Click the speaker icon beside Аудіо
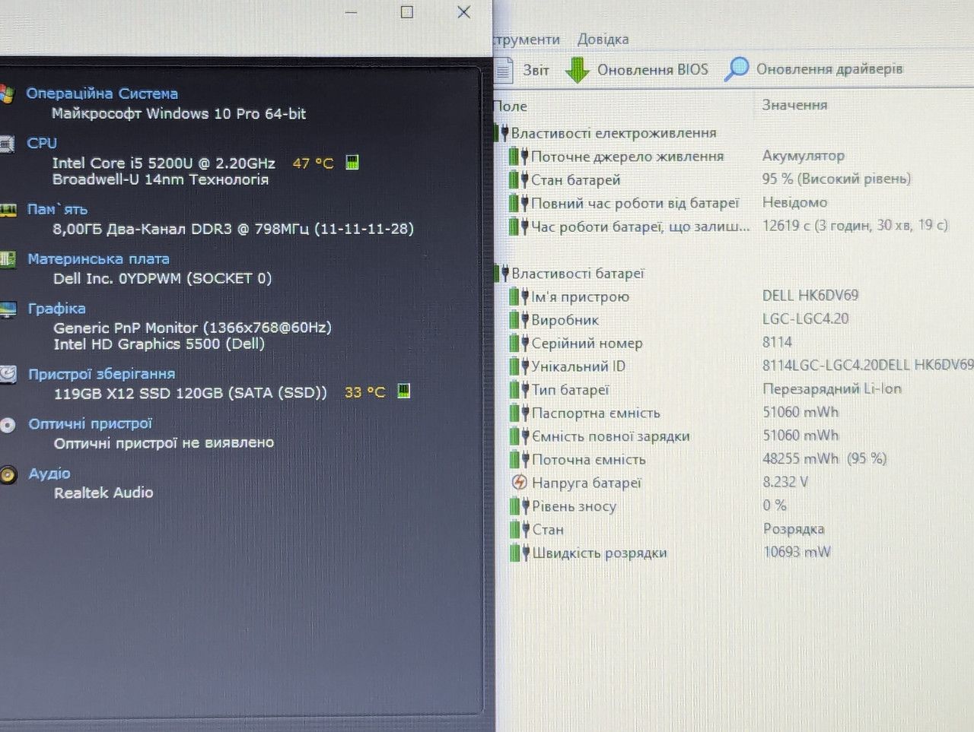Viewport: 974px width, 732px height. [x=8, y=475]
